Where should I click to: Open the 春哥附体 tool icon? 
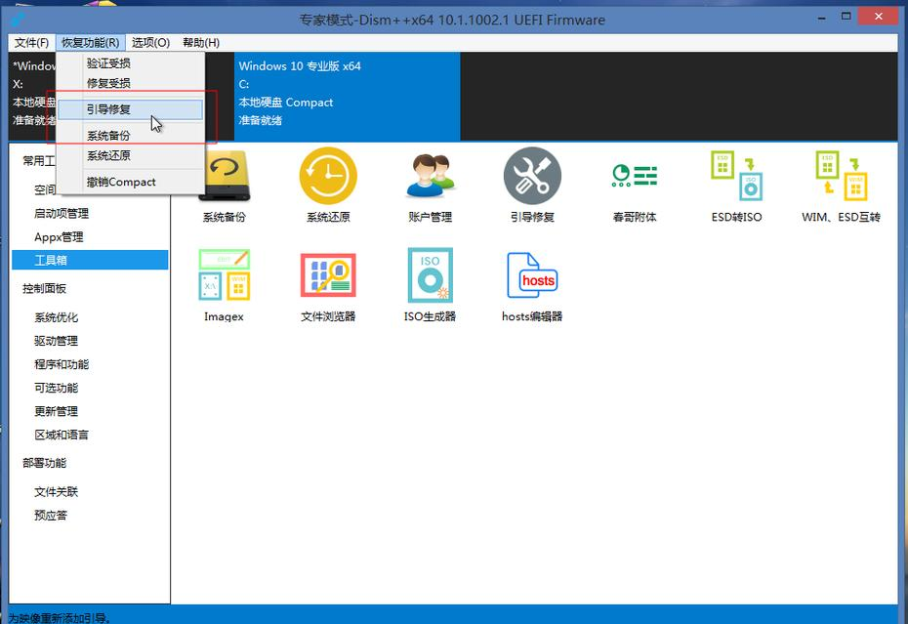pyautogui.click(x=635, y=176)
